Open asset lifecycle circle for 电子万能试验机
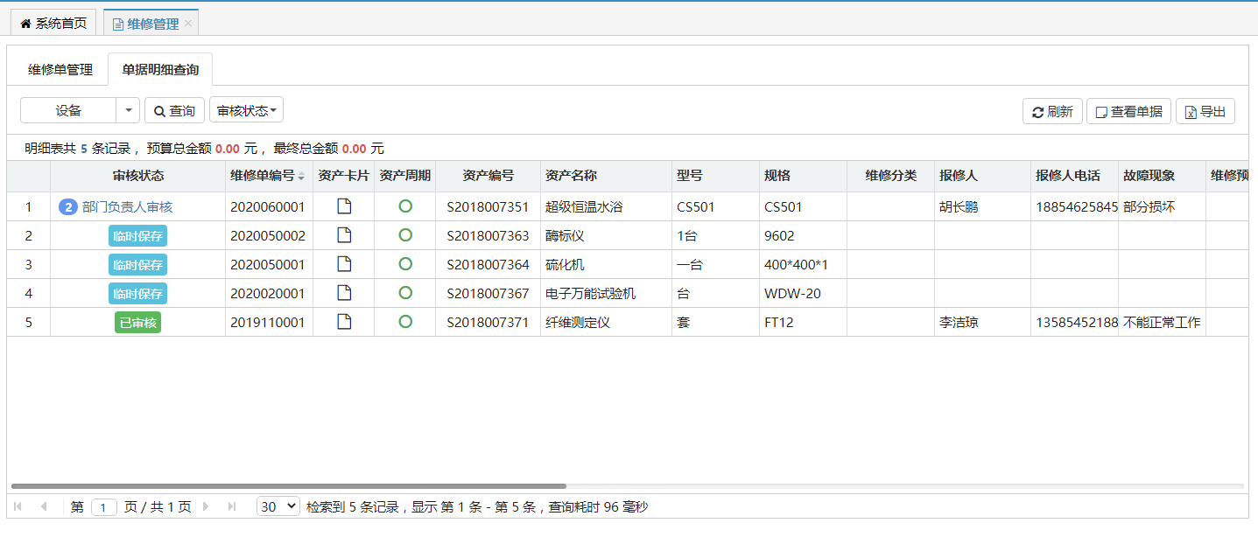 click(x=405, y=293)
